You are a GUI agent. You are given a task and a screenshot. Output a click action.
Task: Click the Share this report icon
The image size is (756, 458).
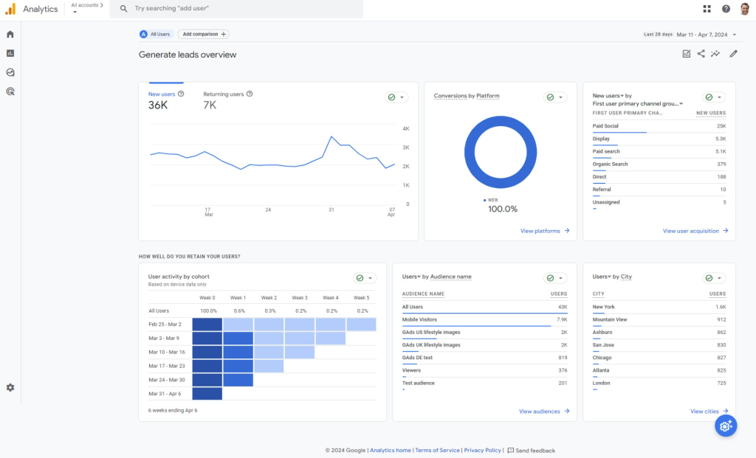pos(701,54)
